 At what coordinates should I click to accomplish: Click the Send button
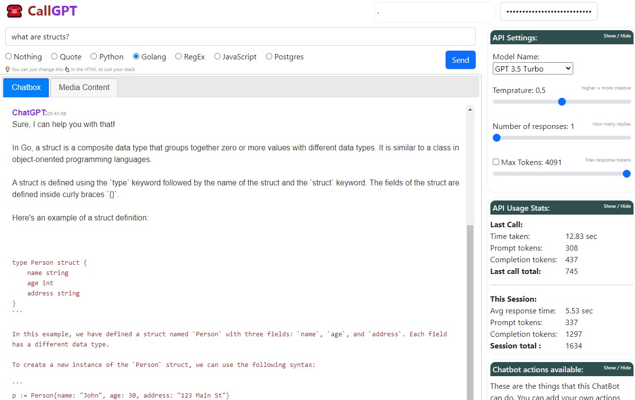tap(460, 60)
